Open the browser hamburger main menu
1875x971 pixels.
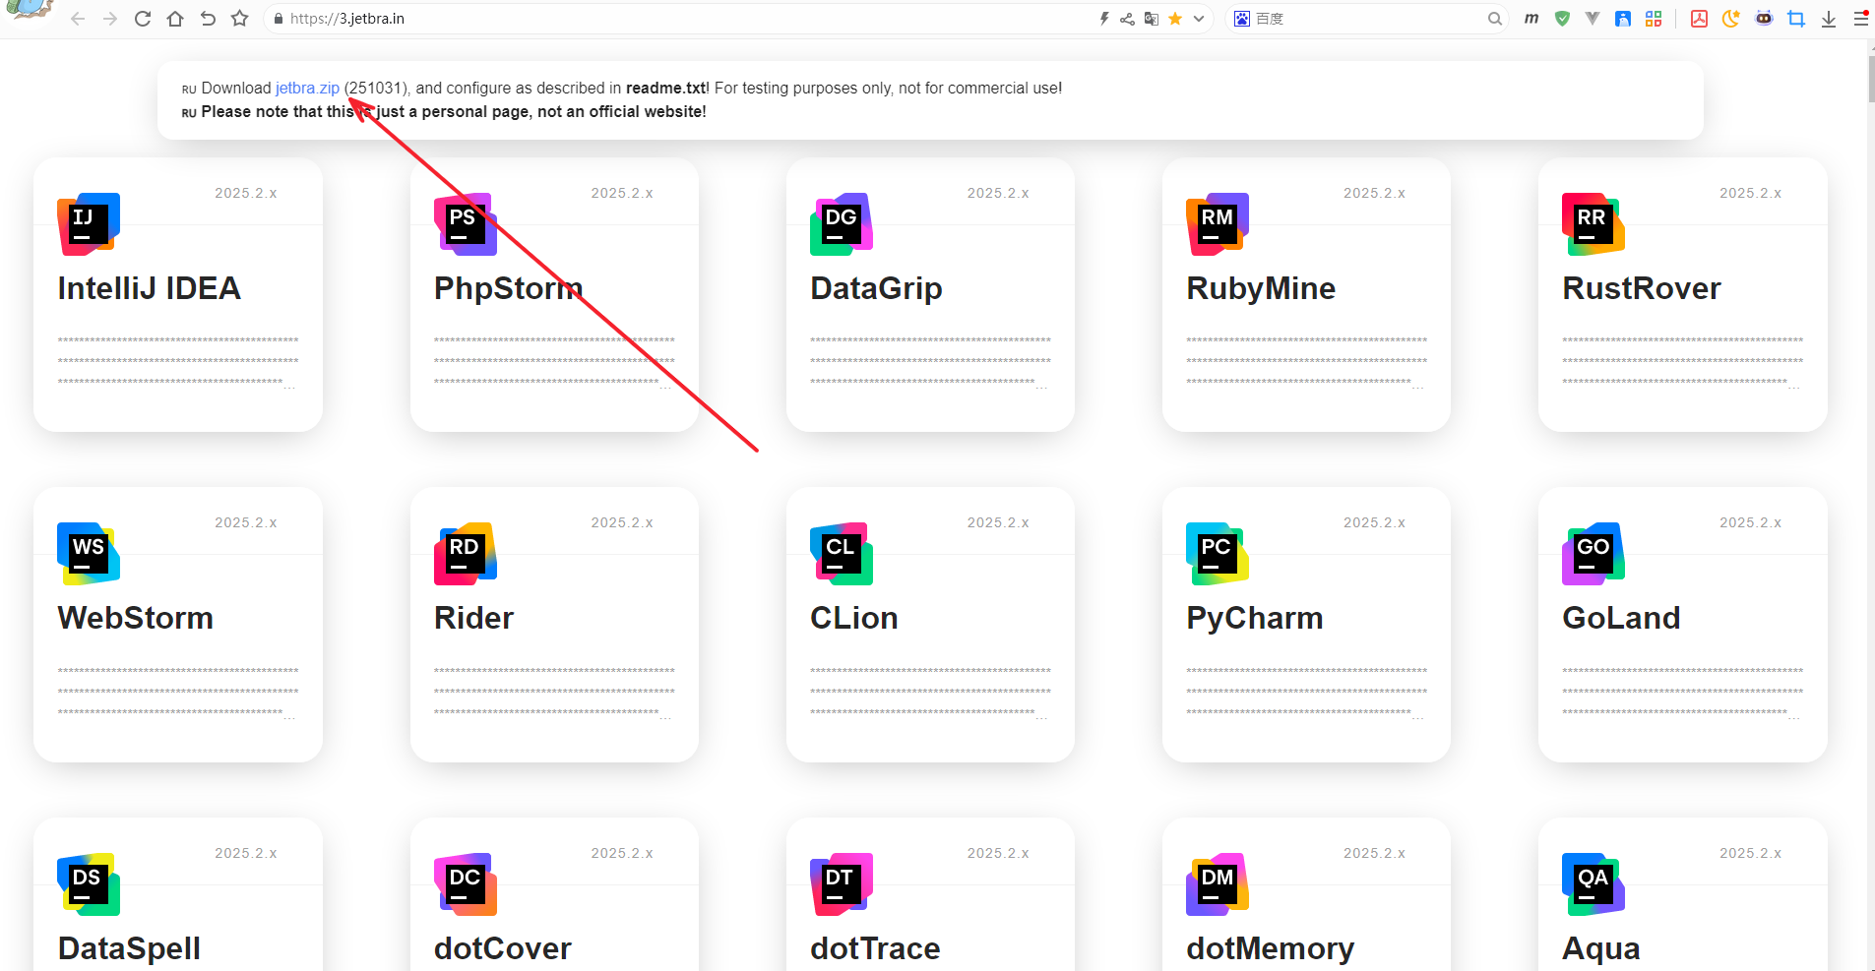pyautogui.click(x=1860, y=19)
